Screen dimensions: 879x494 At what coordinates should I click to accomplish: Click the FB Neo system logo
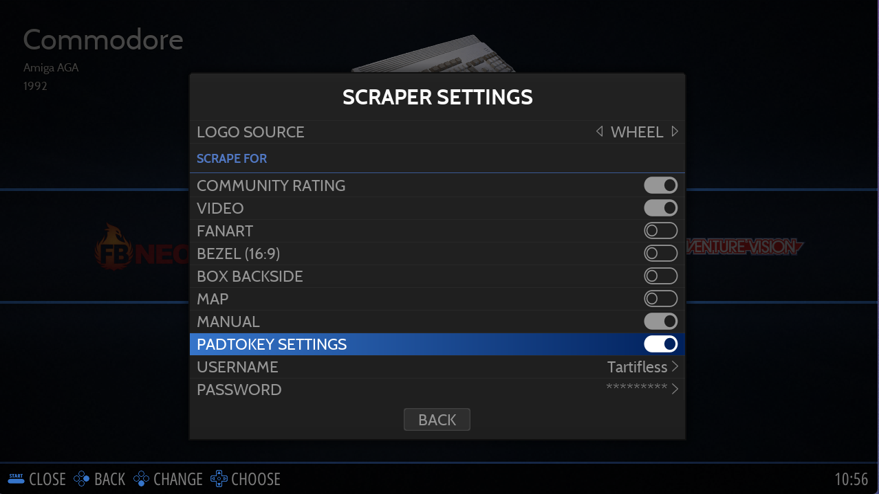[x=141, y=247]
